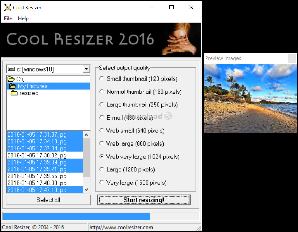Open the Help menu
The height and width of the screenshot is (232, 298).
coord(23,18)
